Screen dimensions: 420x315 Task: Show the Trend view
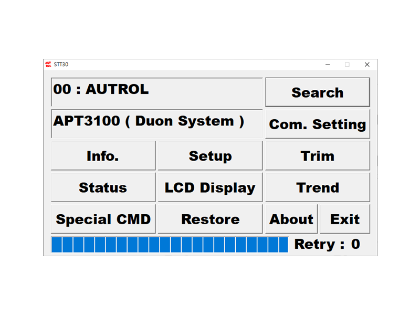tap(318, 187)
